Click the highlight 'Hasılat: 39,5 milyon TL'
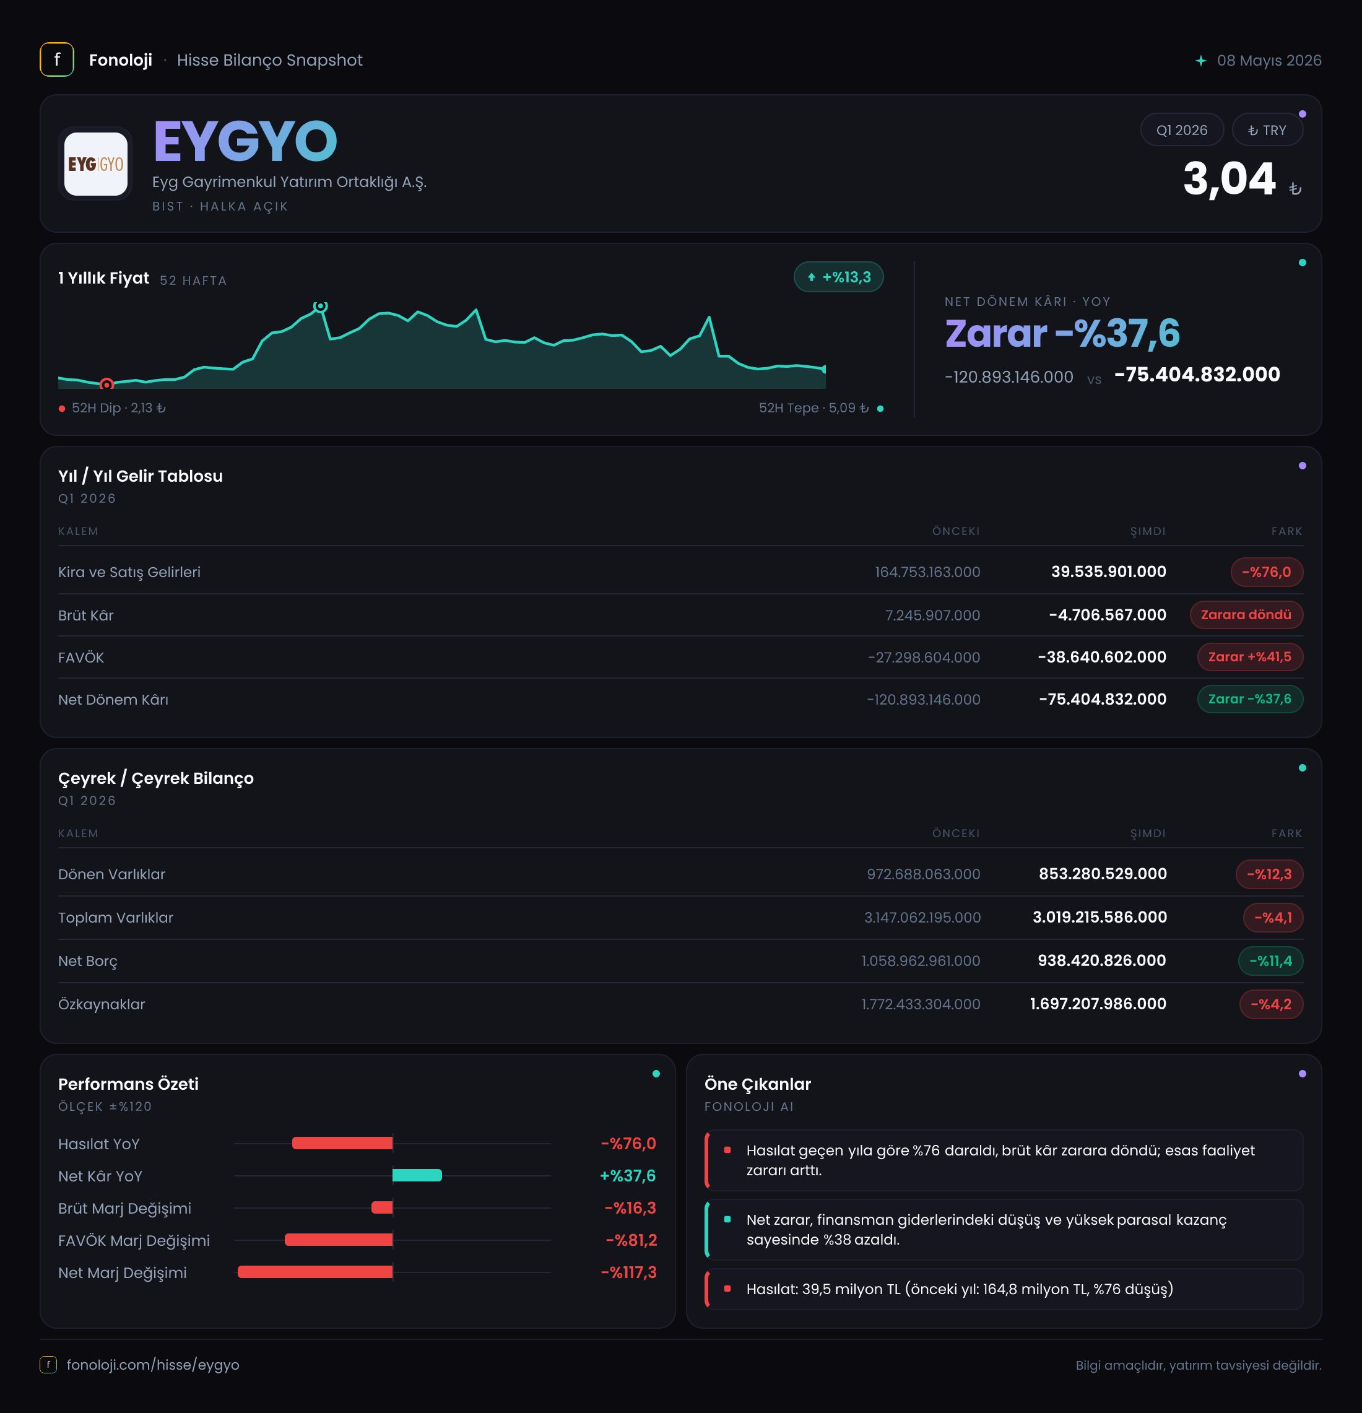 coord(1004,1289)
